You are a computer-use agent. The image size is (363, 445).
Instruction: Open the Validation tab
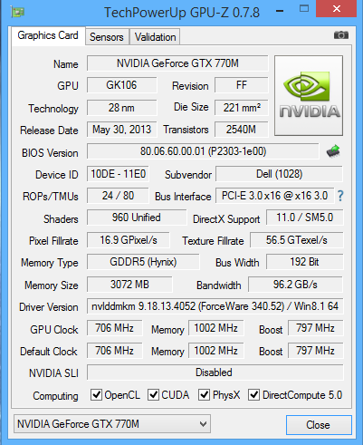155,37
